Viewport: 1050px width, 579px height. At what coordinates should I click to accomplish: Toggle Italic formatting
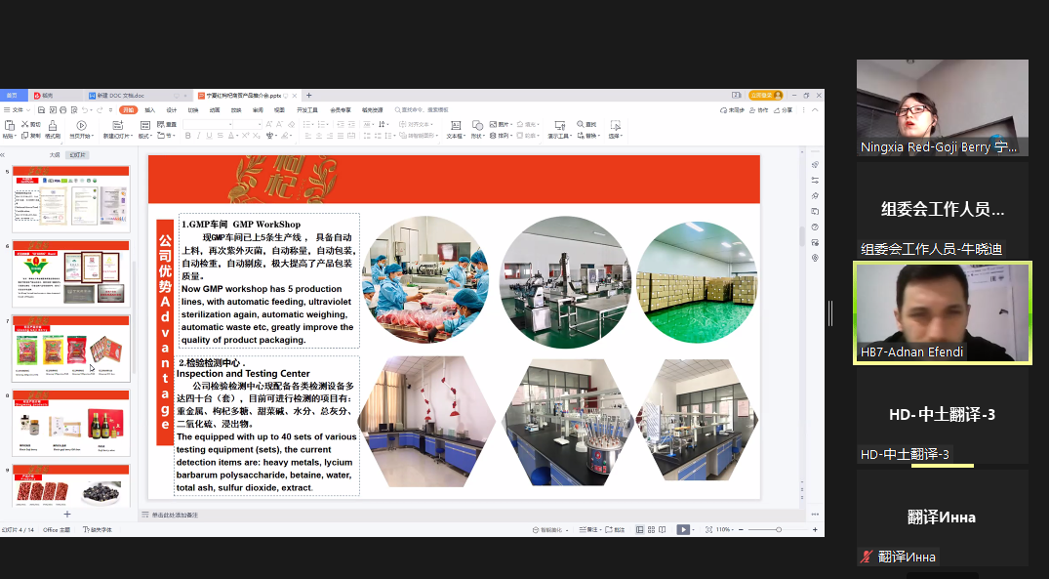[198, 136]
